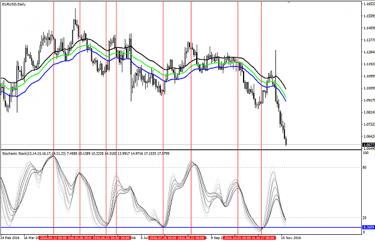The width and height of the screenshot is (375, 242).
Task: Click the red 2016.07.26 00:00 date label
Action: (163, 238)
